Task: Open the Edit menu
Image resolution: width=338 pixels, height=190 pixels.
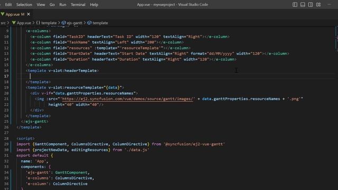Action: [x=8, y=5]
